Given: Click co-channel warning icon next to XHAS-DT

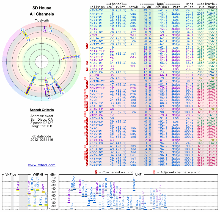Looking at the screenshot, I should click(87, 63).
